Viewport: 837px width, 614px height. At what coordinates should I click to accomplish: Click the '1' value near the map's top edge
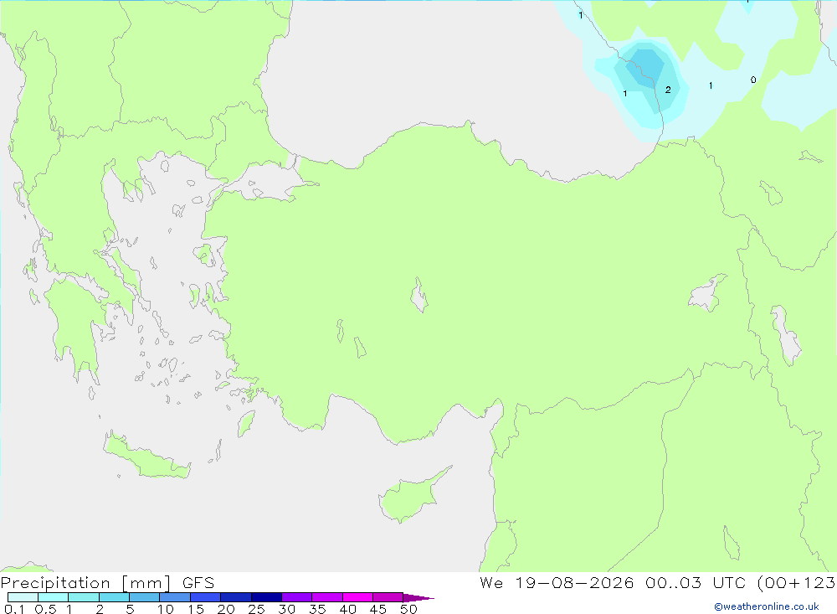click(581, 15)
